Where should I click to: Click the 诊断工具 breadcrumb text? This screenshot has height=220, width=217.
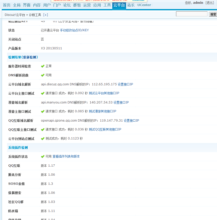pos(35,15)
